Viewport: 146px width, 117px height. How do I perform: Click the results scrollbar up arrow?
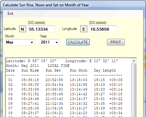click(x=134, y=61)
